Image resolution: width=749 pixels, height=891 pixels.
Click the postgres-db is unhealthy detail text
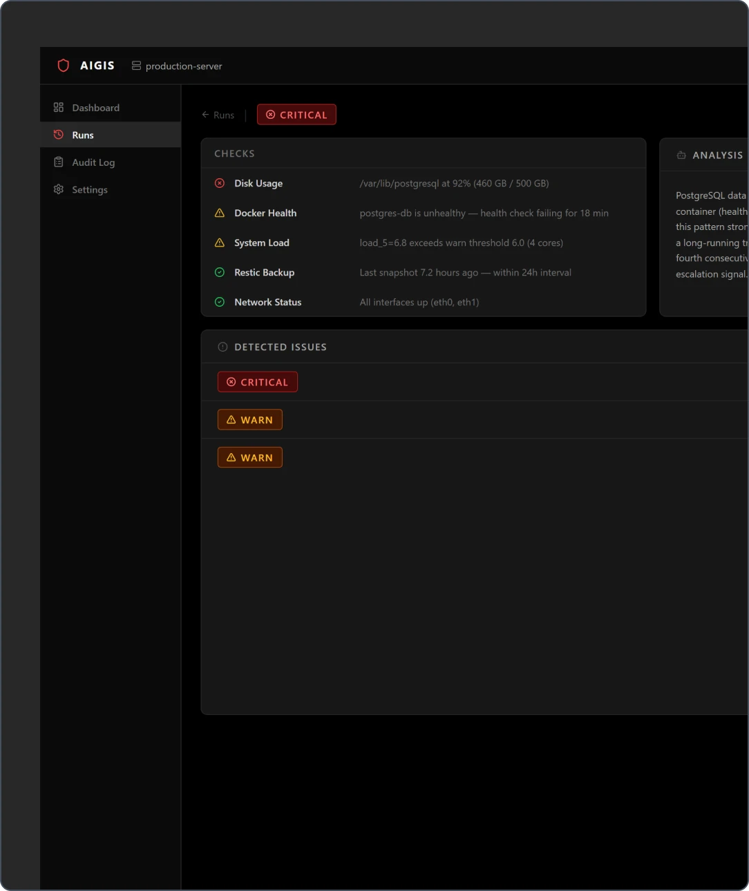[x=484, y=213]
